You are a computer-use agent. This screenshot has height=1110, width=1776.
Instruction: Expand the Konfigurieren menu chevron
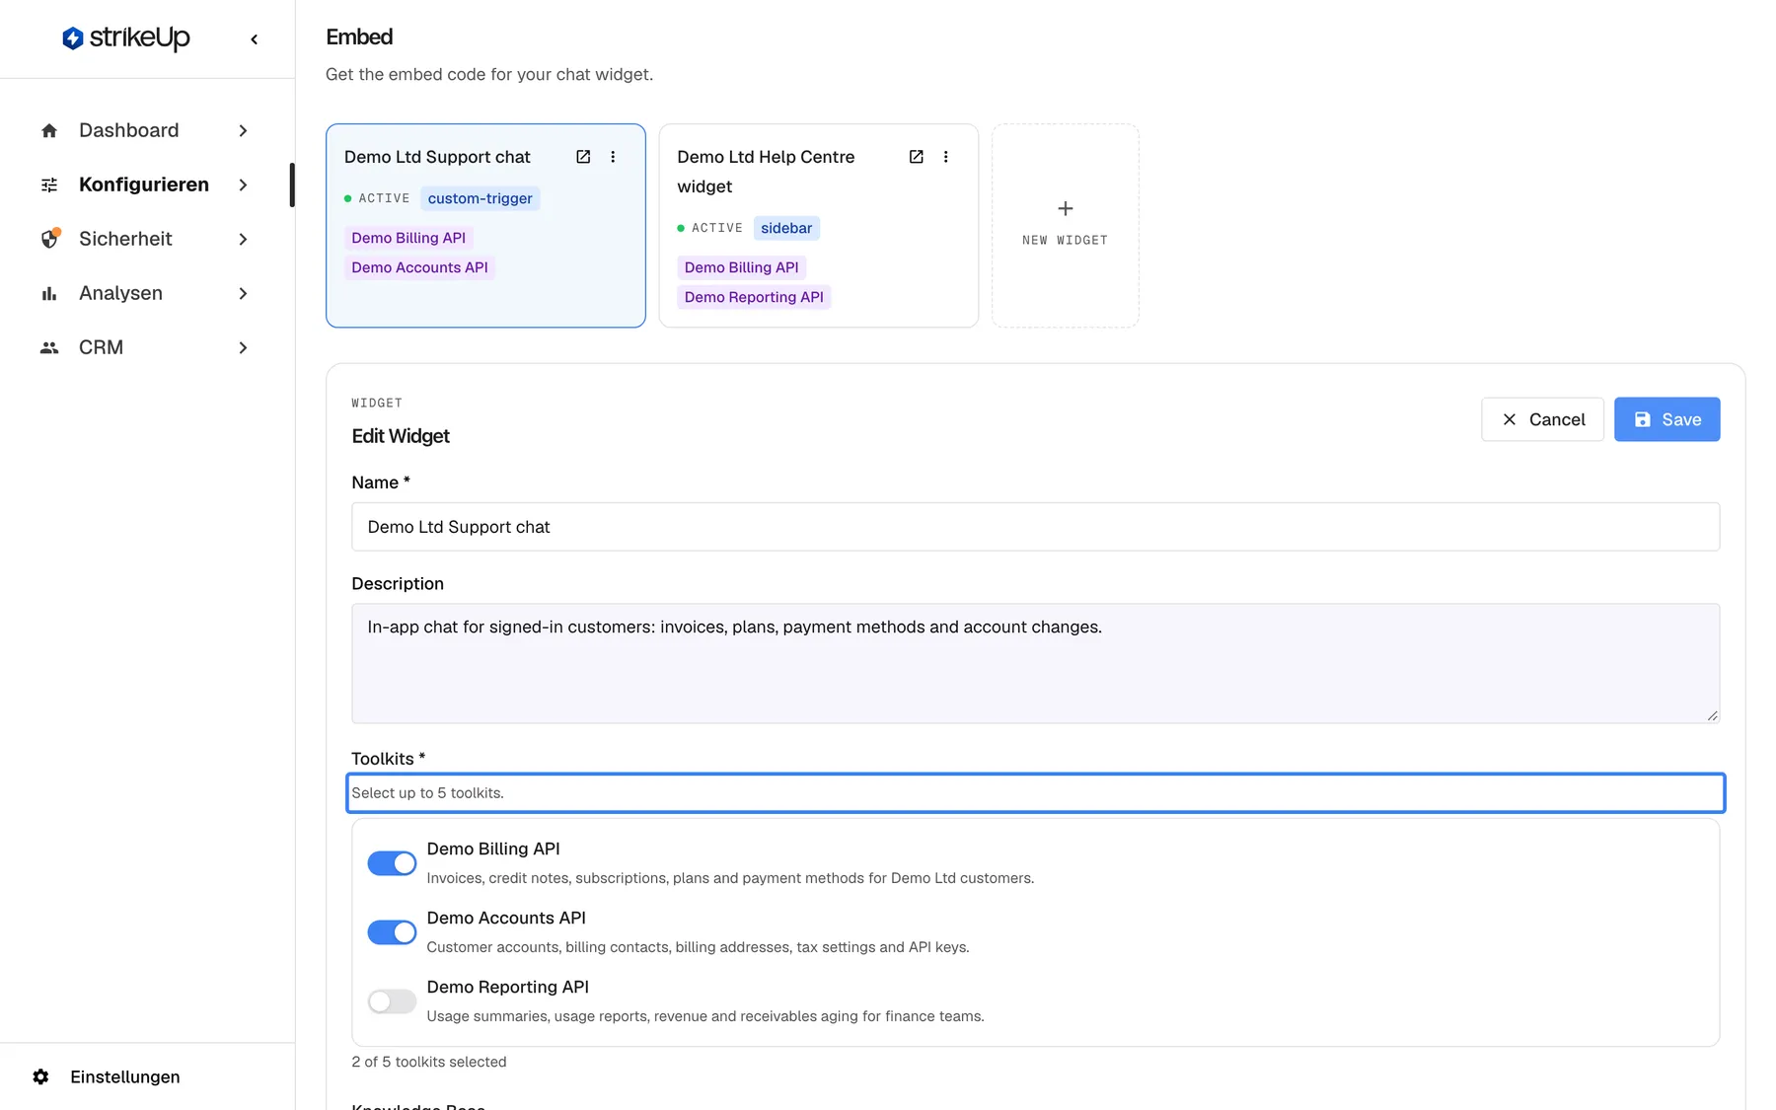click(x=243, y=185)
